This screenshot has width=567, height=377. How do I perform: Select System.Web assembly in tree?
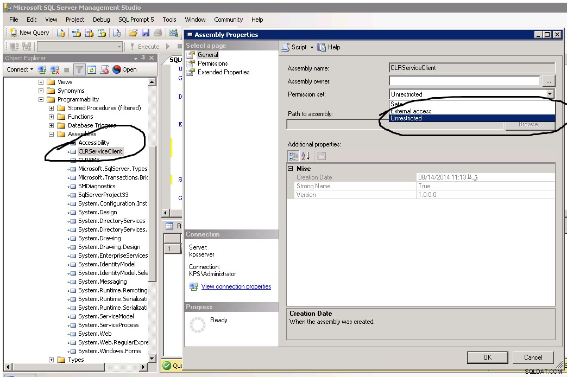point(94,334)
